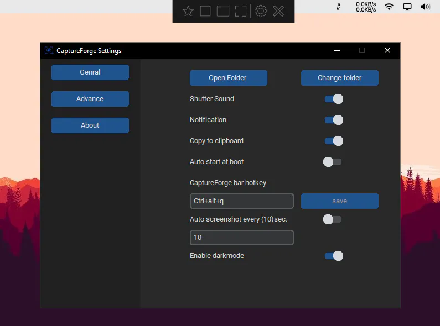The image size is (440, 326).
Task: Open the Genral settings tab
Action: pos(90,72)
